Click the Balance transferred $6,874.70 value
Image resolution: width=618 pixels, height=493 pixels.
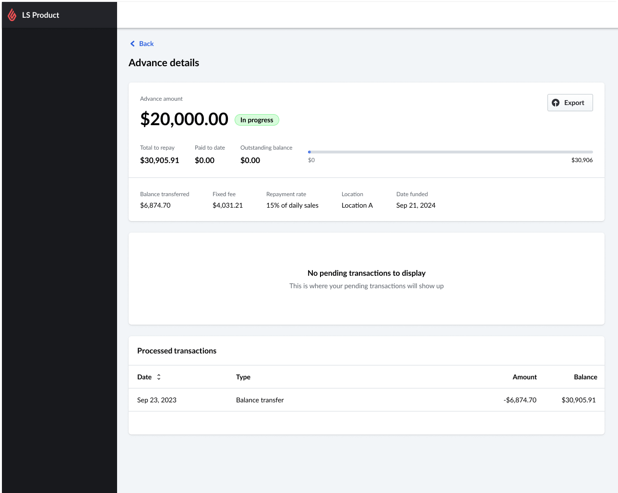point(155,205)
